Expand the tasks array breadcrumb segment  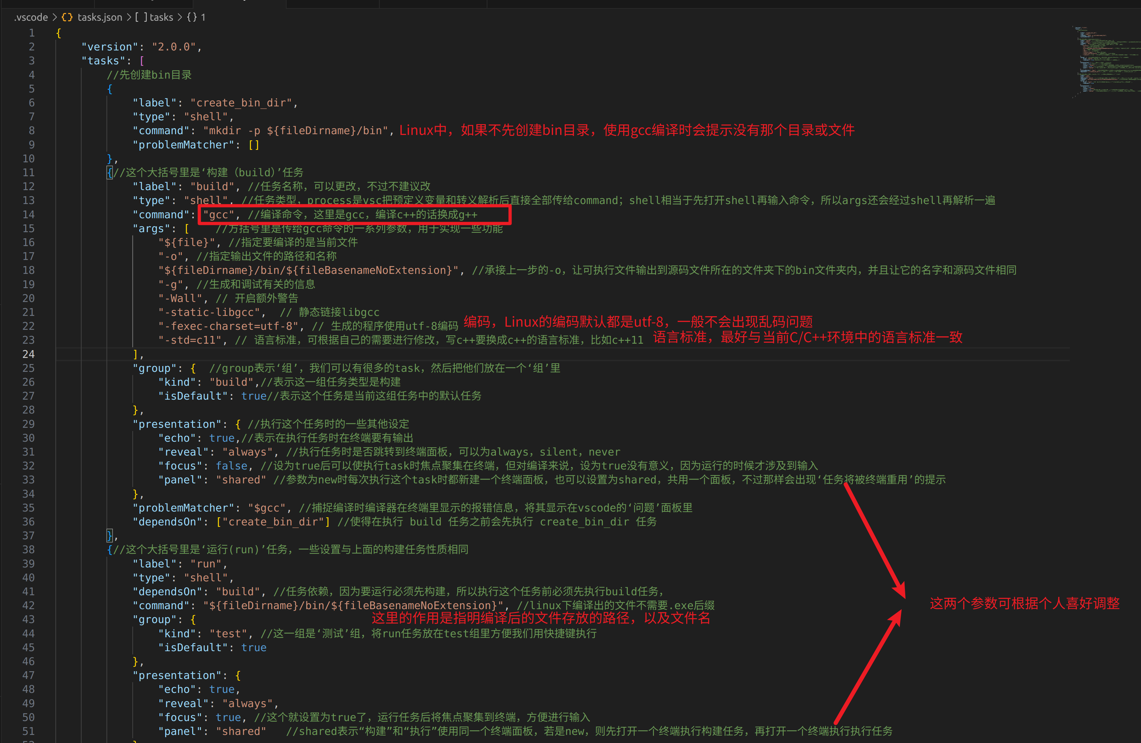[161, 17]
